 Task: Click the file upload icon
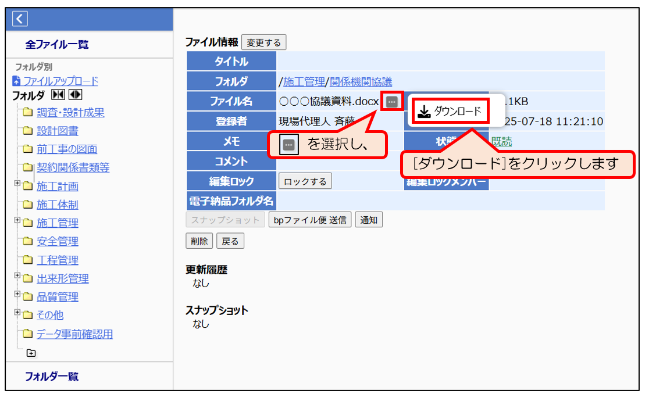16,81
